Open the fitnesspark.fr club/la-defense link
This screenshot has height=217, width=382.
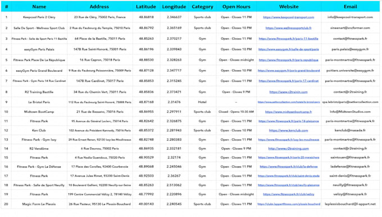coord(288,167)
